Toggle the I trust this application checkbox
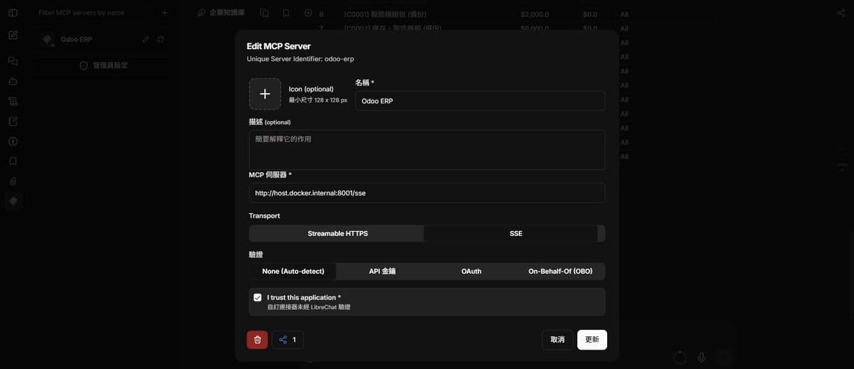Image resolution: width=854 pixels, height=369 pixels. 258,297
